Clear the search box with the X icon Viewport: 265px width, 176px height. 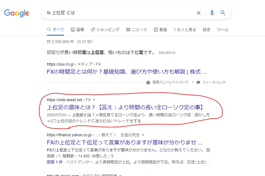point(198,13)
